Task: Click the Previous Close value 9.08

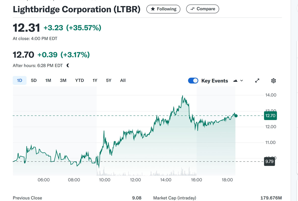Action: (x=137, y=198)
